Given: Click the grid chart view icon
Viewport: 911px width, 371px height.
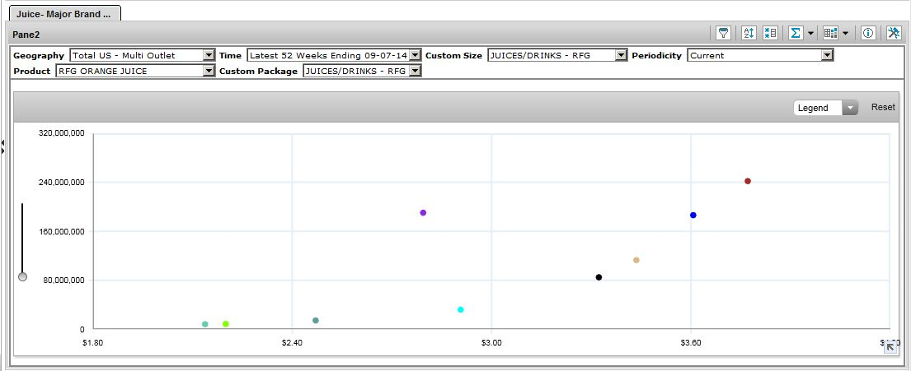Looking at the screenshot, I should [x=830, y=33].
